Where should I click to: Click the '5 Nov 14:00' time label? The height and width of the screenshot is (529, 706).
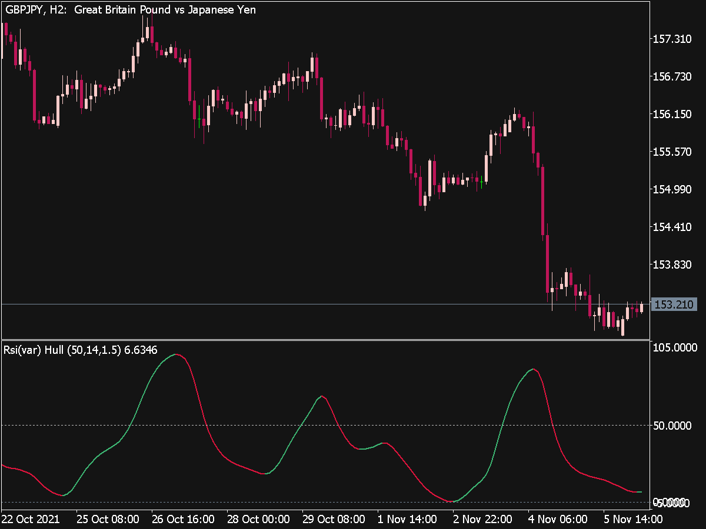click(x=633, y=520)
